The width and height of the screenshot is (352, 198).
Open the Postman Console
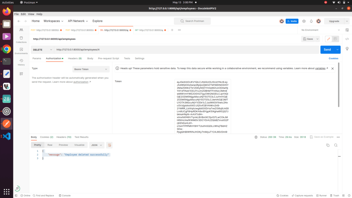(x=65, y=195)
